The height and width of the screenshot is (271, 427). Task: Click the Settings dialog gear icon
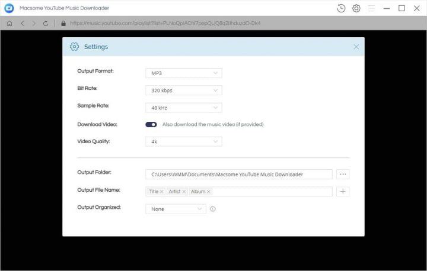coord(74,47)
